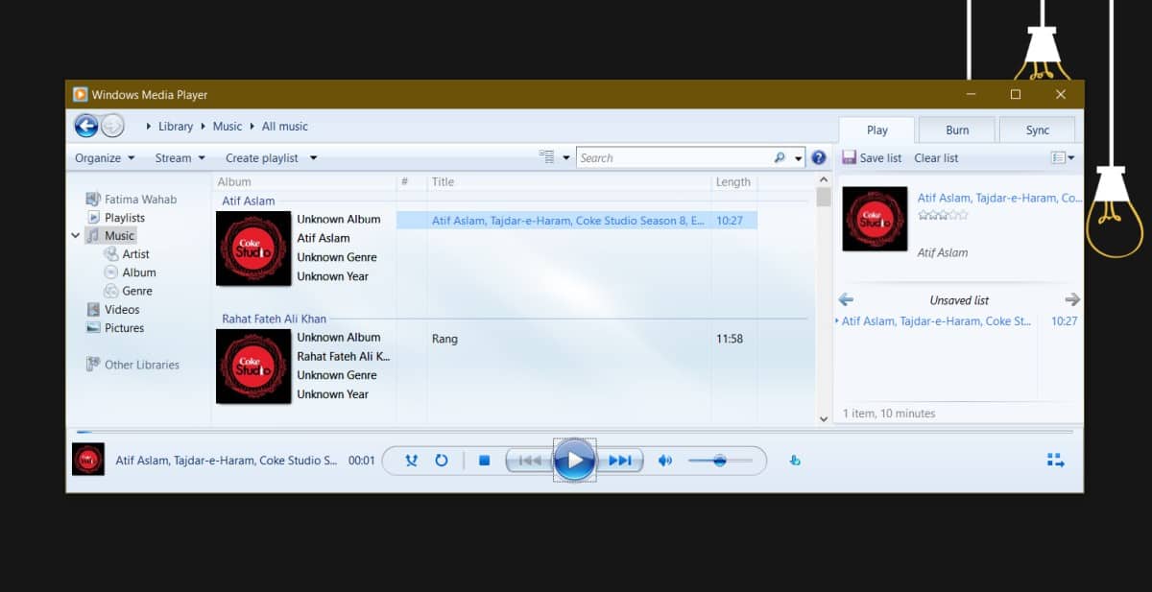Toggle repeat mode on

(442, 461)
